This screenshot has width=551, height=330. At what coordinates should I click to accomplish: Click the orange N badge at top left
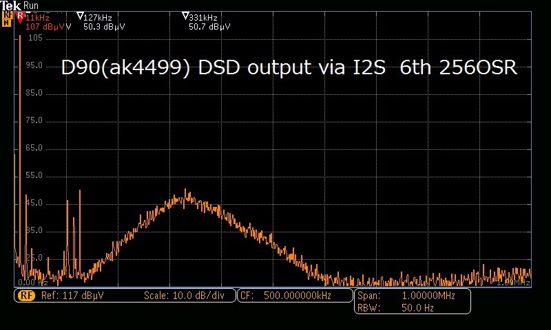[7, 23]
